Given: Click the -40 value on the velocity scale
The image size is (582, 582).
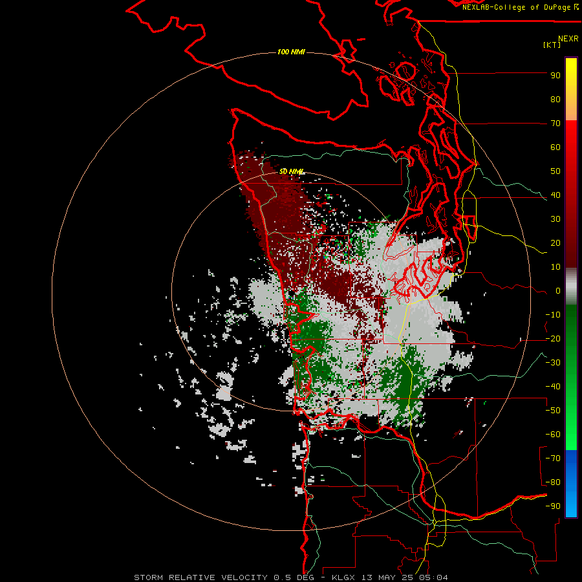Looking at the screenshot, I should tap(553, 387).
